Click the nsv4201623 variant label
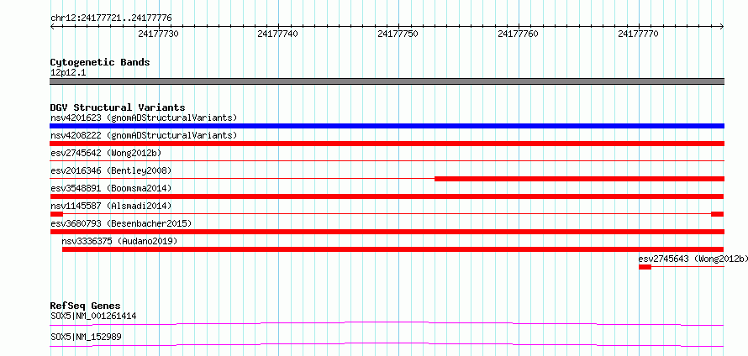Viewport: 748px width, 356px height. (x=144, y=118)
